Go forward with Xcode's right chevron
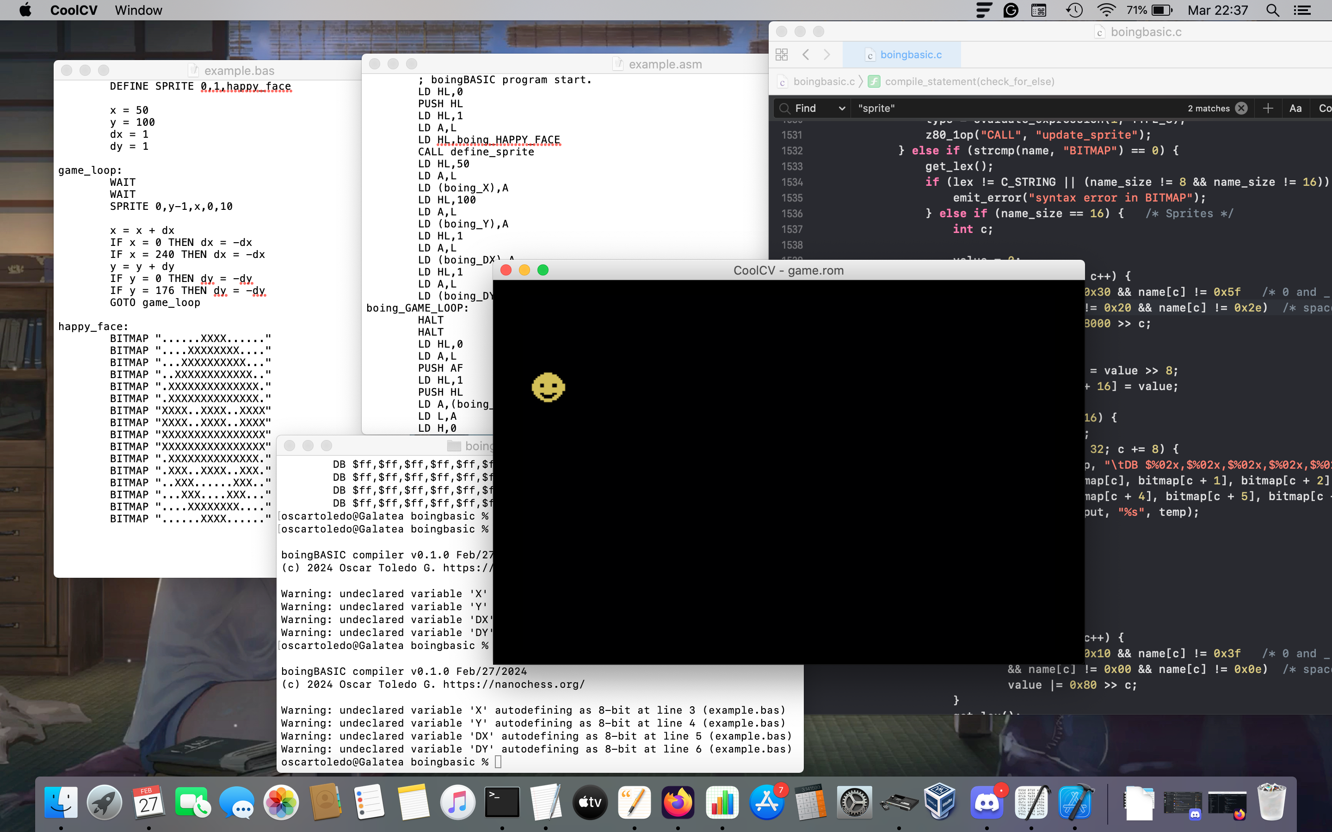Viewport: 1332px width, 832px height. point(827,55)
